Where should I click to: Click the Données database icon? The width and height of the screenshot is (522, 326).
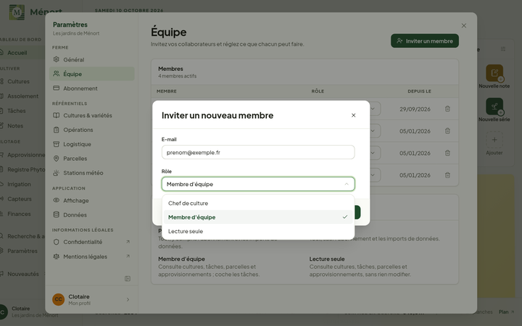pyautogui.click(x=57, y=214)
